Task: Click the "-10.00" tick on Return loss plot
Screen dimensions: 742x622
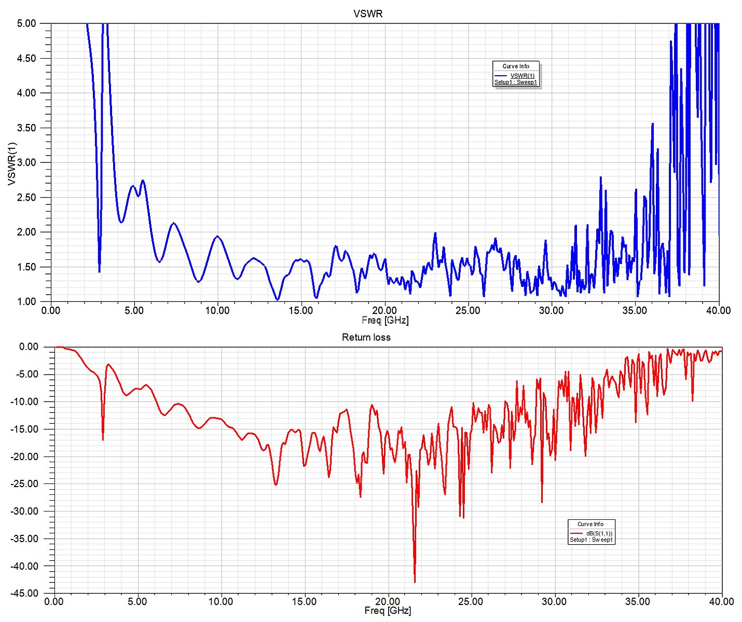Action: 24,402
